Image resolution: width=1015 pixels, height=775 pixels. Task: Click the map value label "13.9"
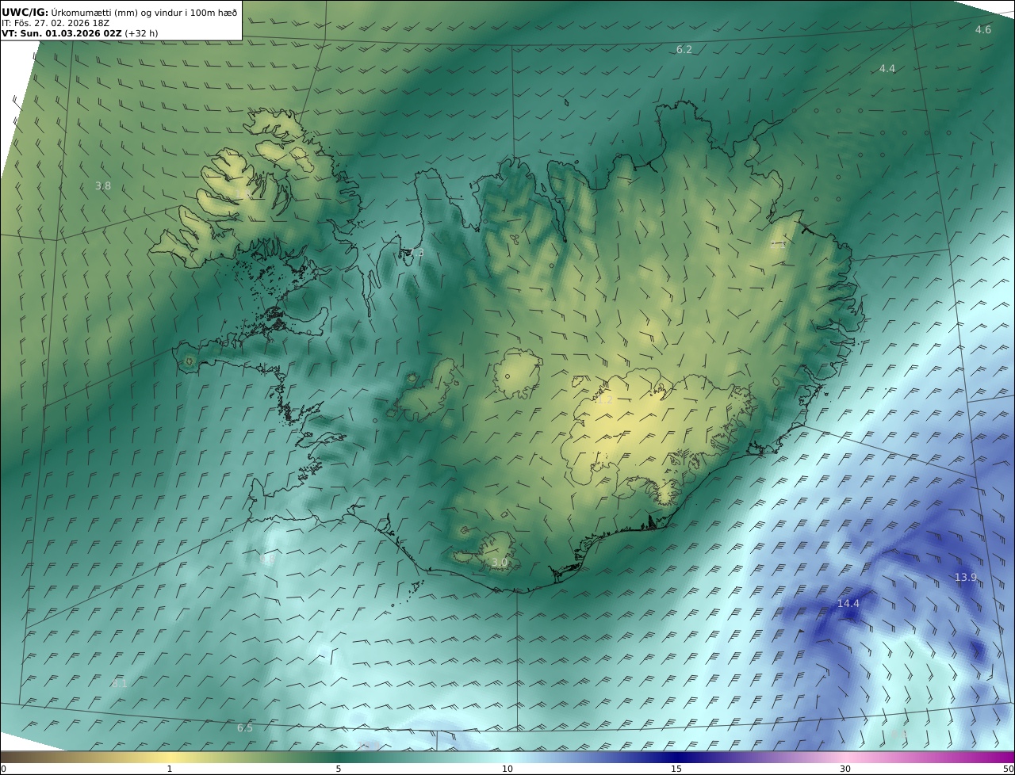coord(966,578)
